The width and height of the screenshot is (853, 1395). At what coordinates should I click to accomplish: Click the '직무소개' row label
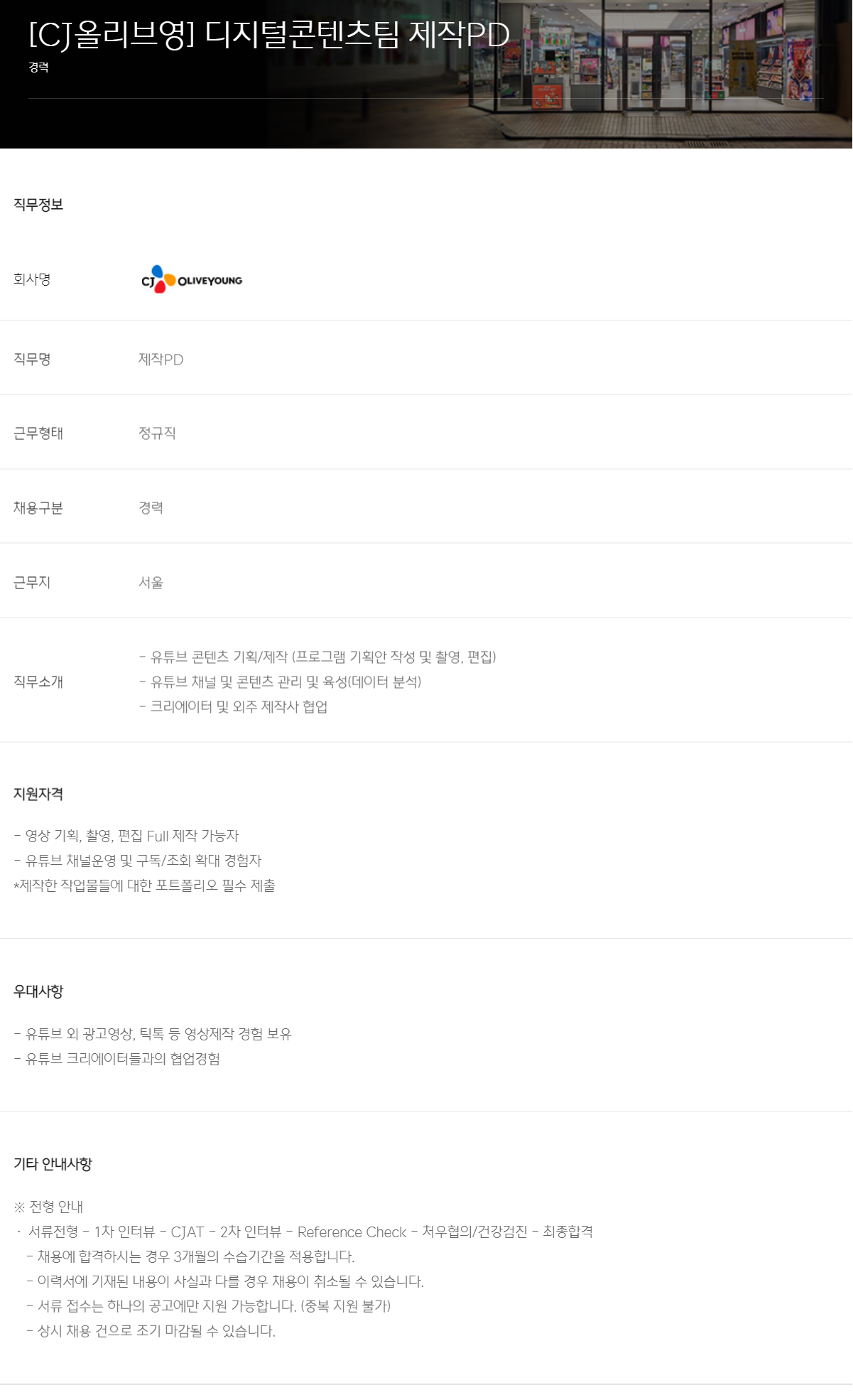(38, 682)
